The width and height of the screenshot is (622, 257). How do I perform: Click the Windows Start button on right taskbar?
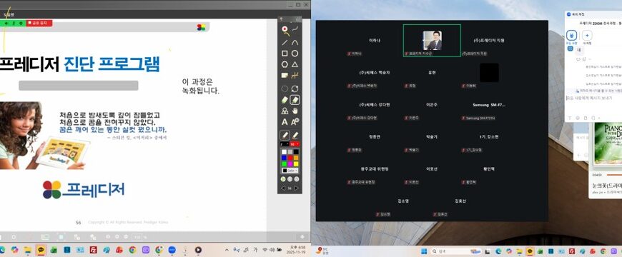pyautogui.click(x=424, y=251)
